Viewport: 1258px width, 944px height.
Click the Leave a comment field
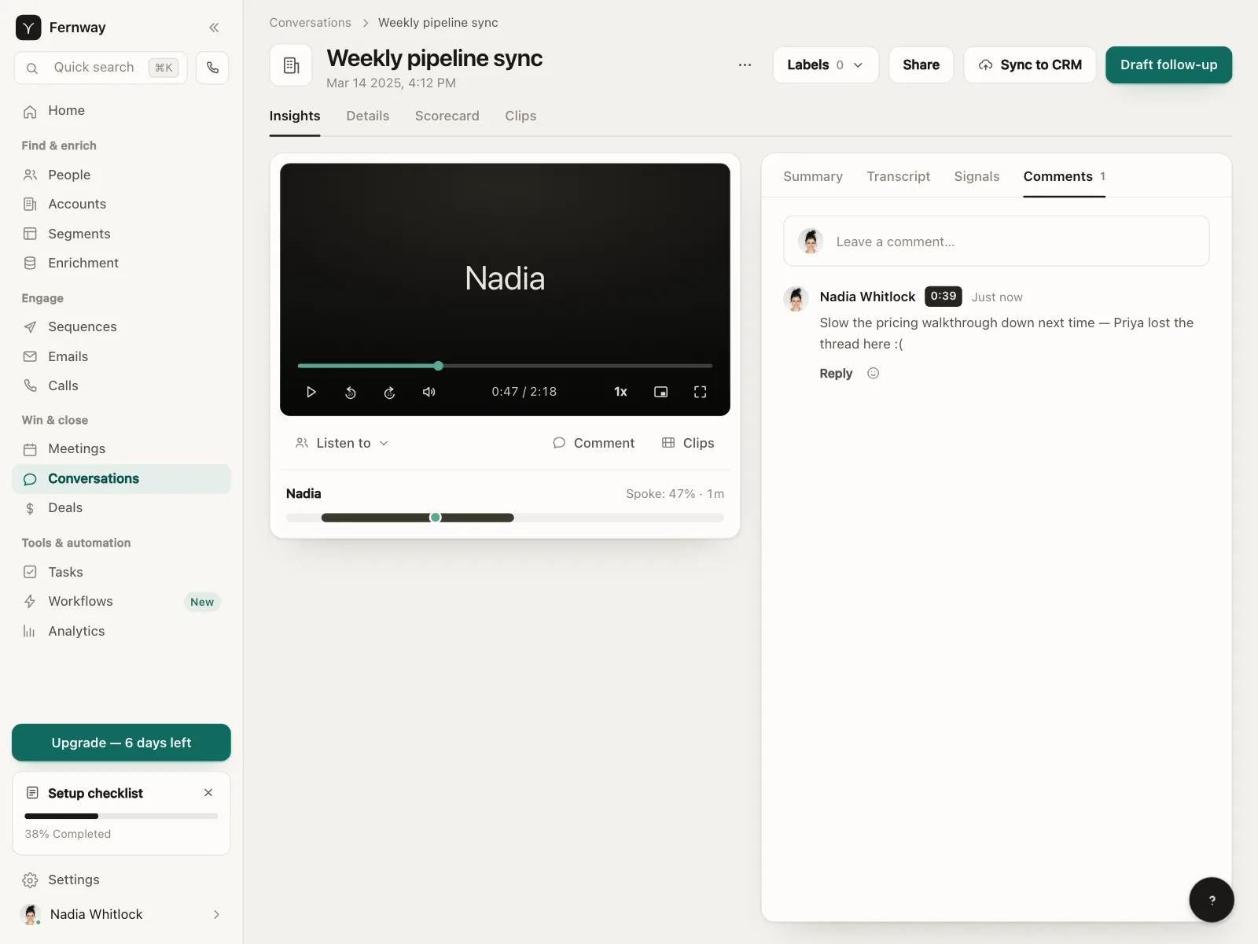(x=996, y=242)
